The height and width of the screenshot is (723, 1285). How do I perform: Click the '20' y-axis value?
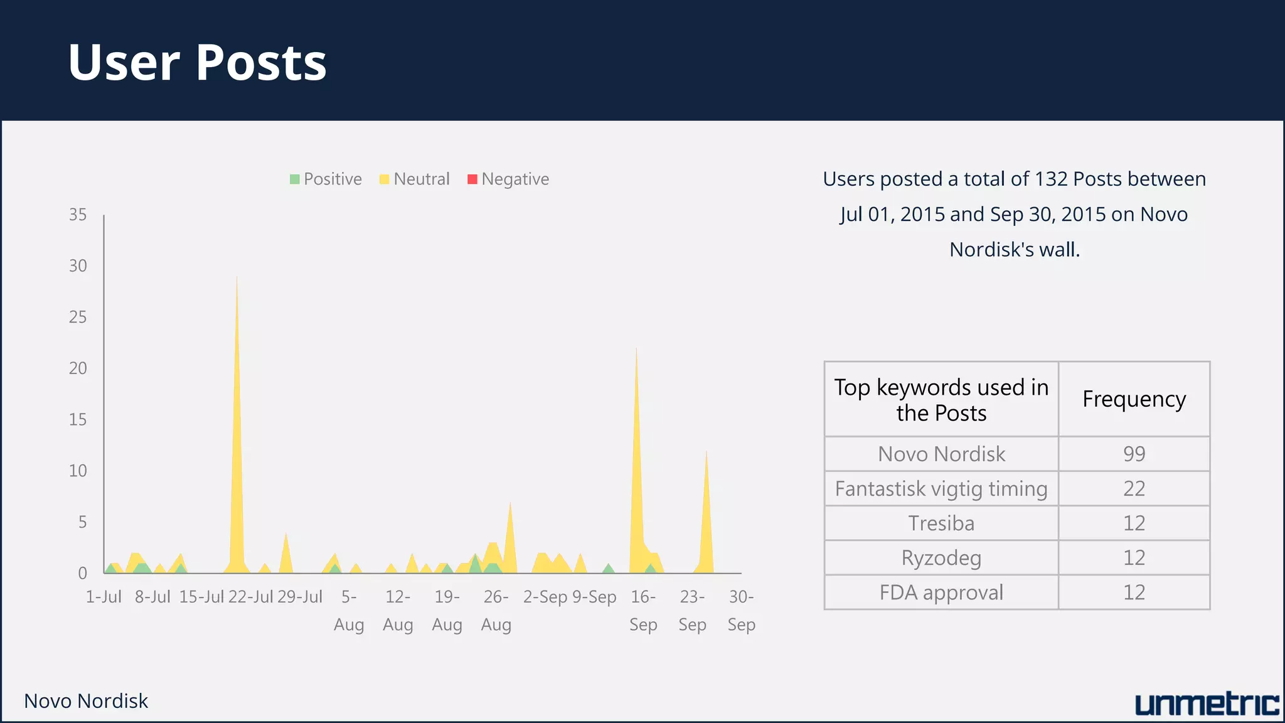(x=78, y=368)
